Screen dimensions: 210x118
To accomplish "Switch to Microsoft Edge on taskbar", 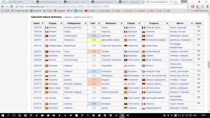I will (x=116, y=115).
